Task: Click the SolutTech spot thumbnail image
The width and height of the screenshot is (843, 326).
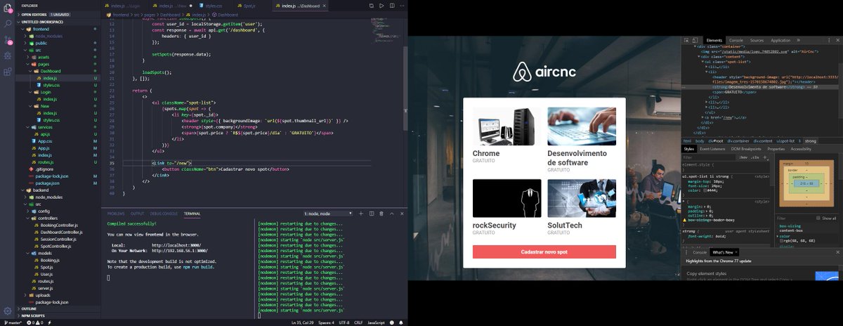Action: pos(582,198)
